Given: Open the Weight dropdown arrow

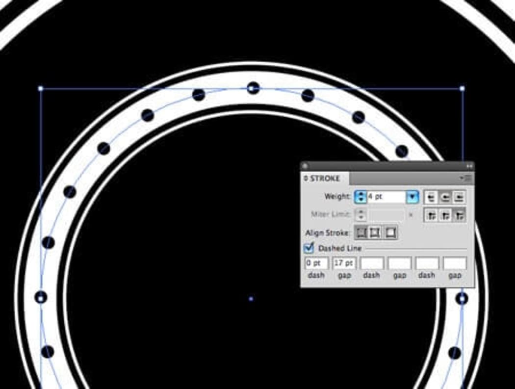Looking at the screenshot, I should [412, 197].
